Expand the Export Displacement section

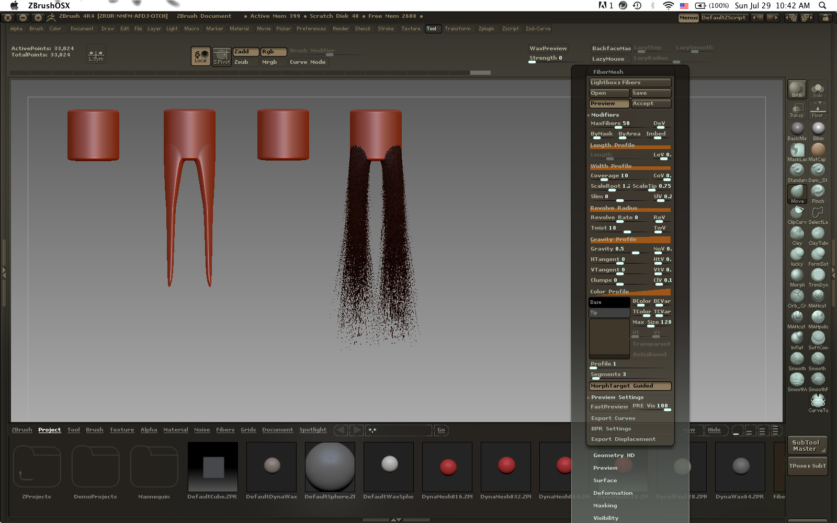pos(623,439)
